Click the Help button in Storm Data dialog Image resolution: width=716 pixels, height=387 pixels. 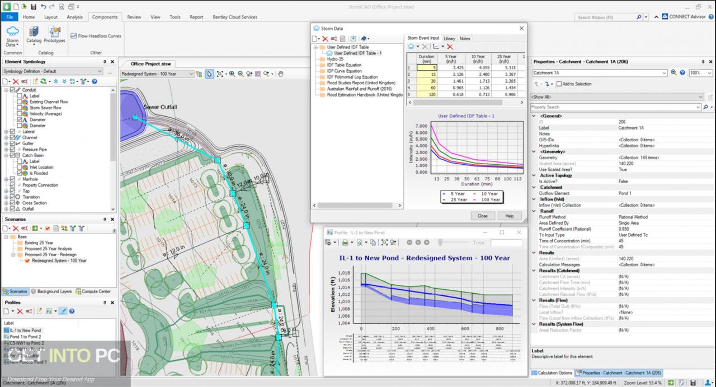point(509,216)
